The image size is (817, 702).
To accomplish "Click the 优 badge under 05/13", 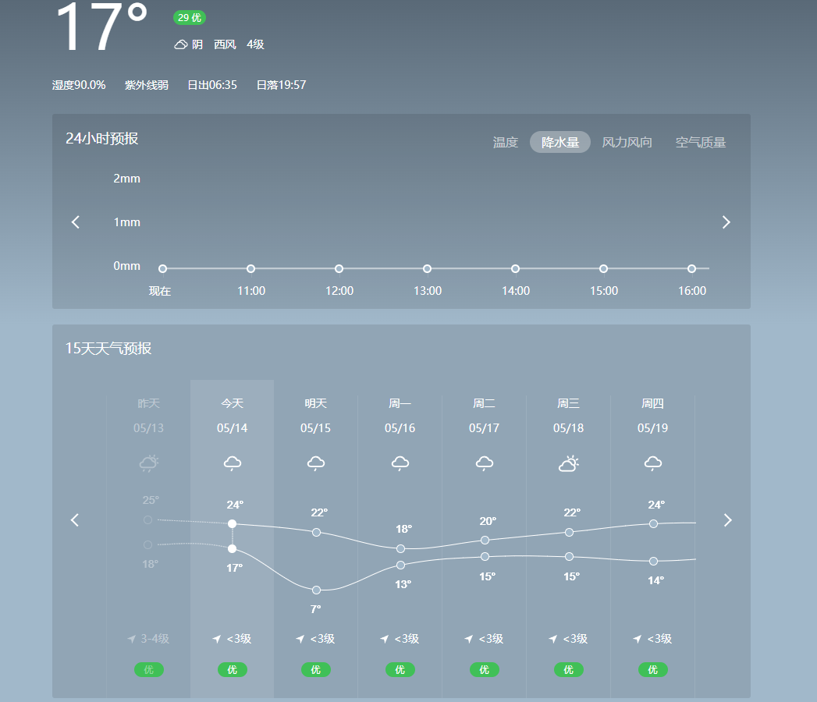I will (x=149, y=670).
